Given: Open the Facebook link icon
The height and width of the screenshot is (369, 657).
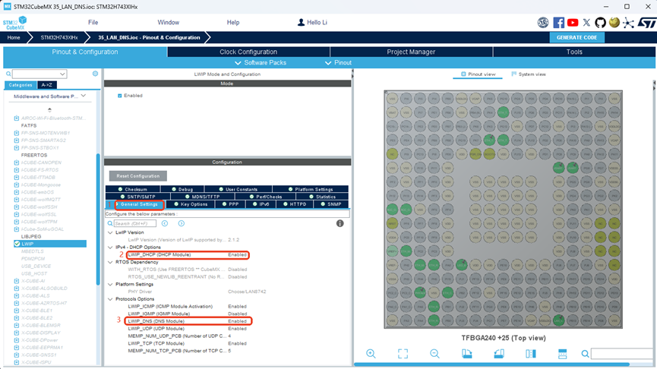Looking at the screenshot, I should coord(558,23).
